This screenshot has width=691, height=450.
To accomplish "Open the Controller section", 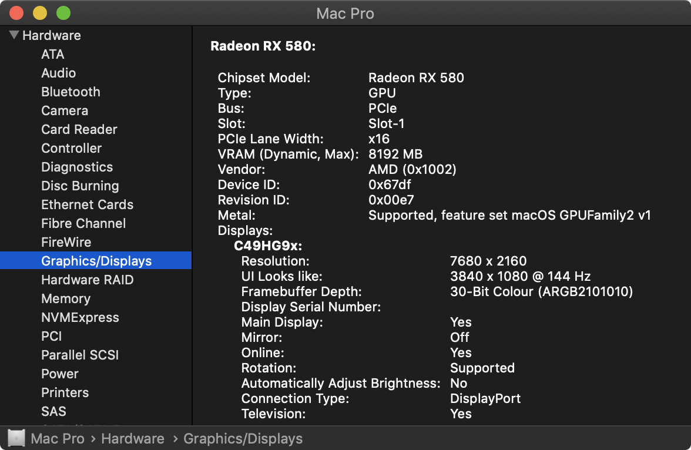I will (x=72, y=148).
